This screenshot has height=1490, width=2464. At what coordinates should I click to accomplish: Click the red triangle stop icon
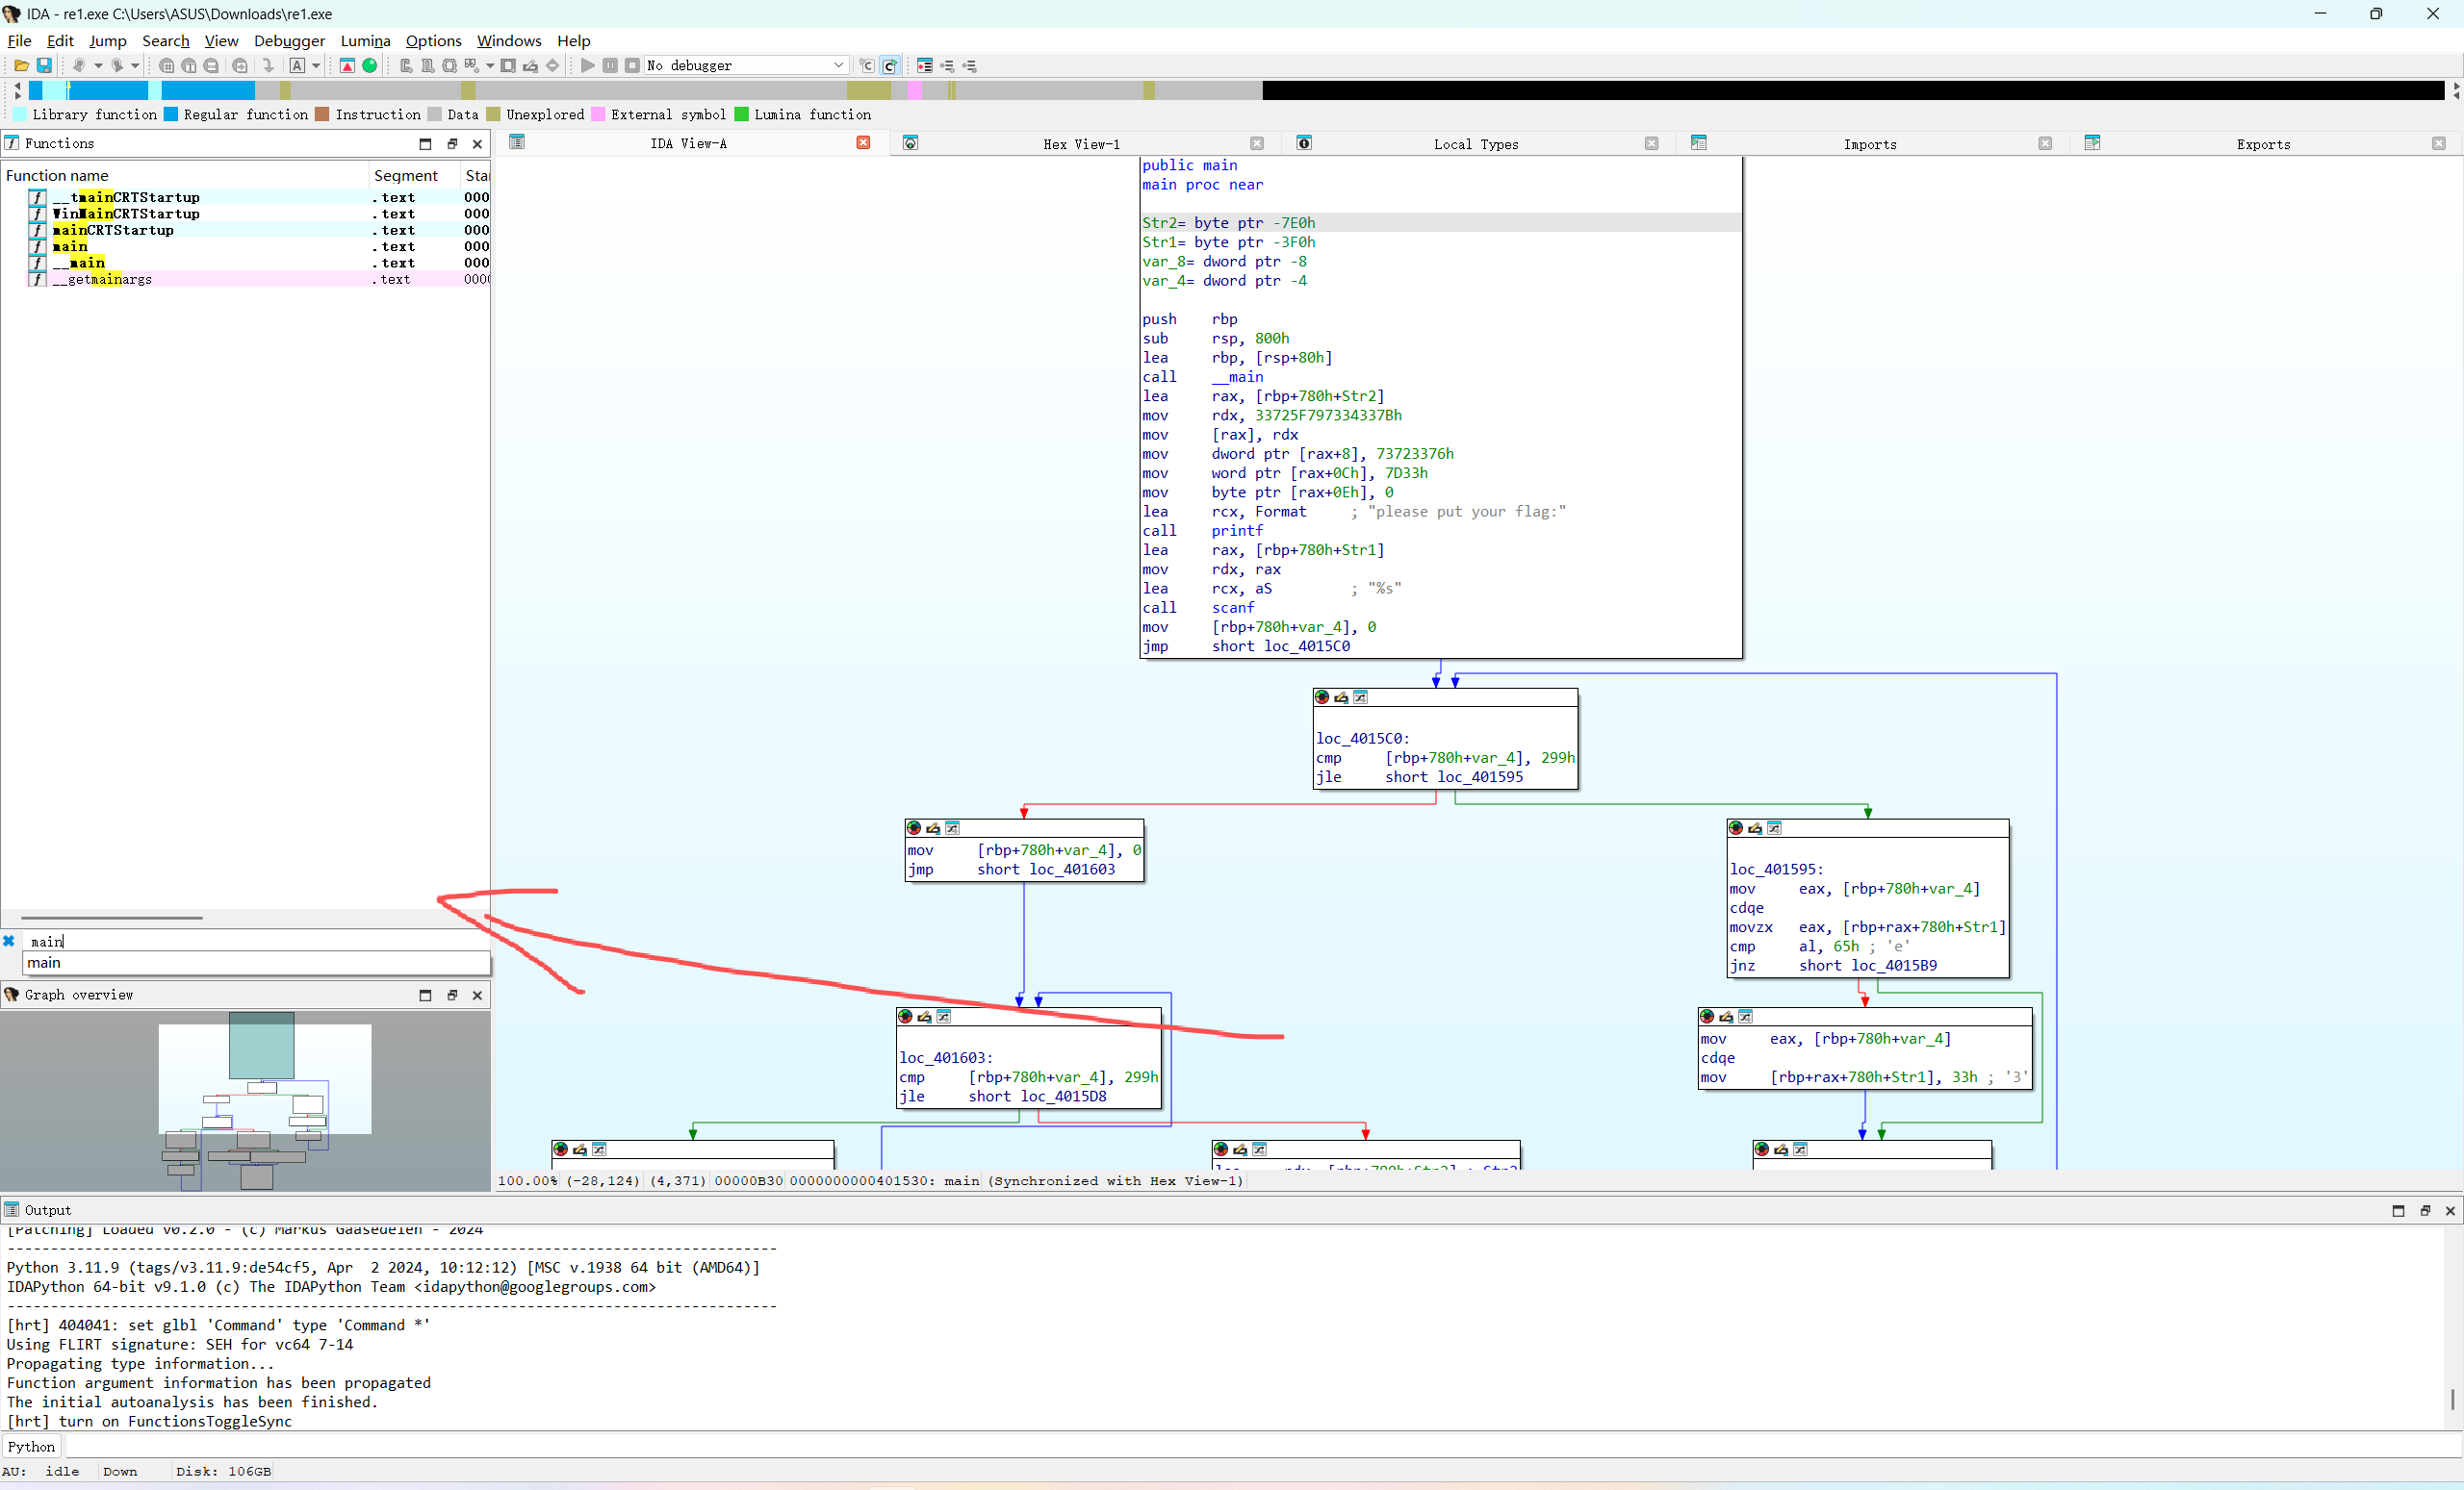[x=347, y=66]
